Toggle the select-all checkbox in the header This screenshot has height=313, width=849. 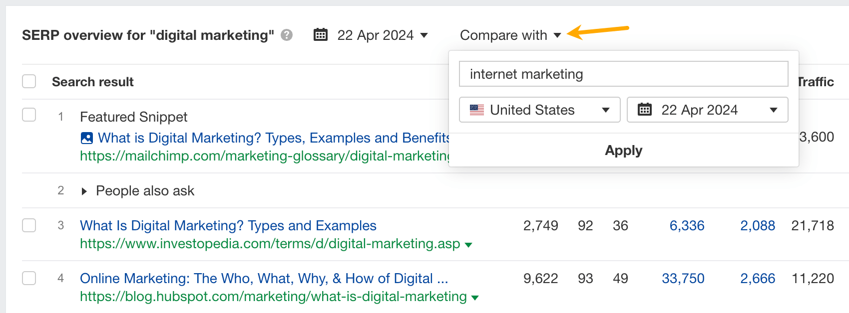tap(28, 81)
